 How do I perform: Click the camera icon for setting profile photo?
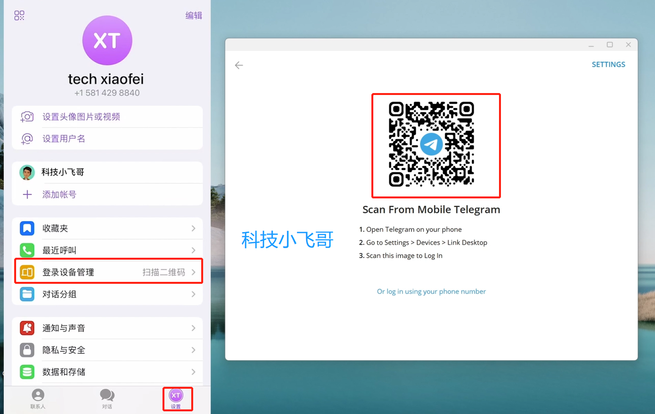27,116
